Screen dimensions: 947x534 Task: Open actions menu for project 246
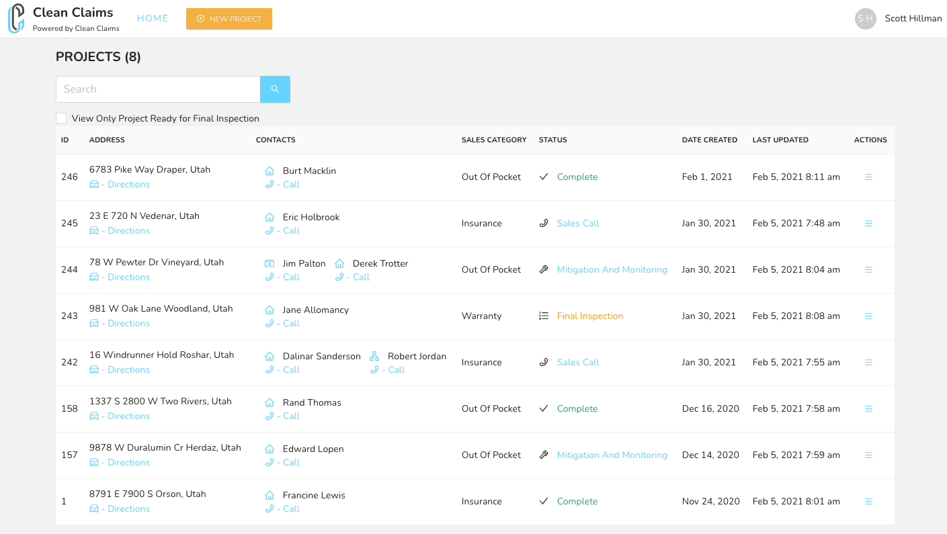pos(868,177)
